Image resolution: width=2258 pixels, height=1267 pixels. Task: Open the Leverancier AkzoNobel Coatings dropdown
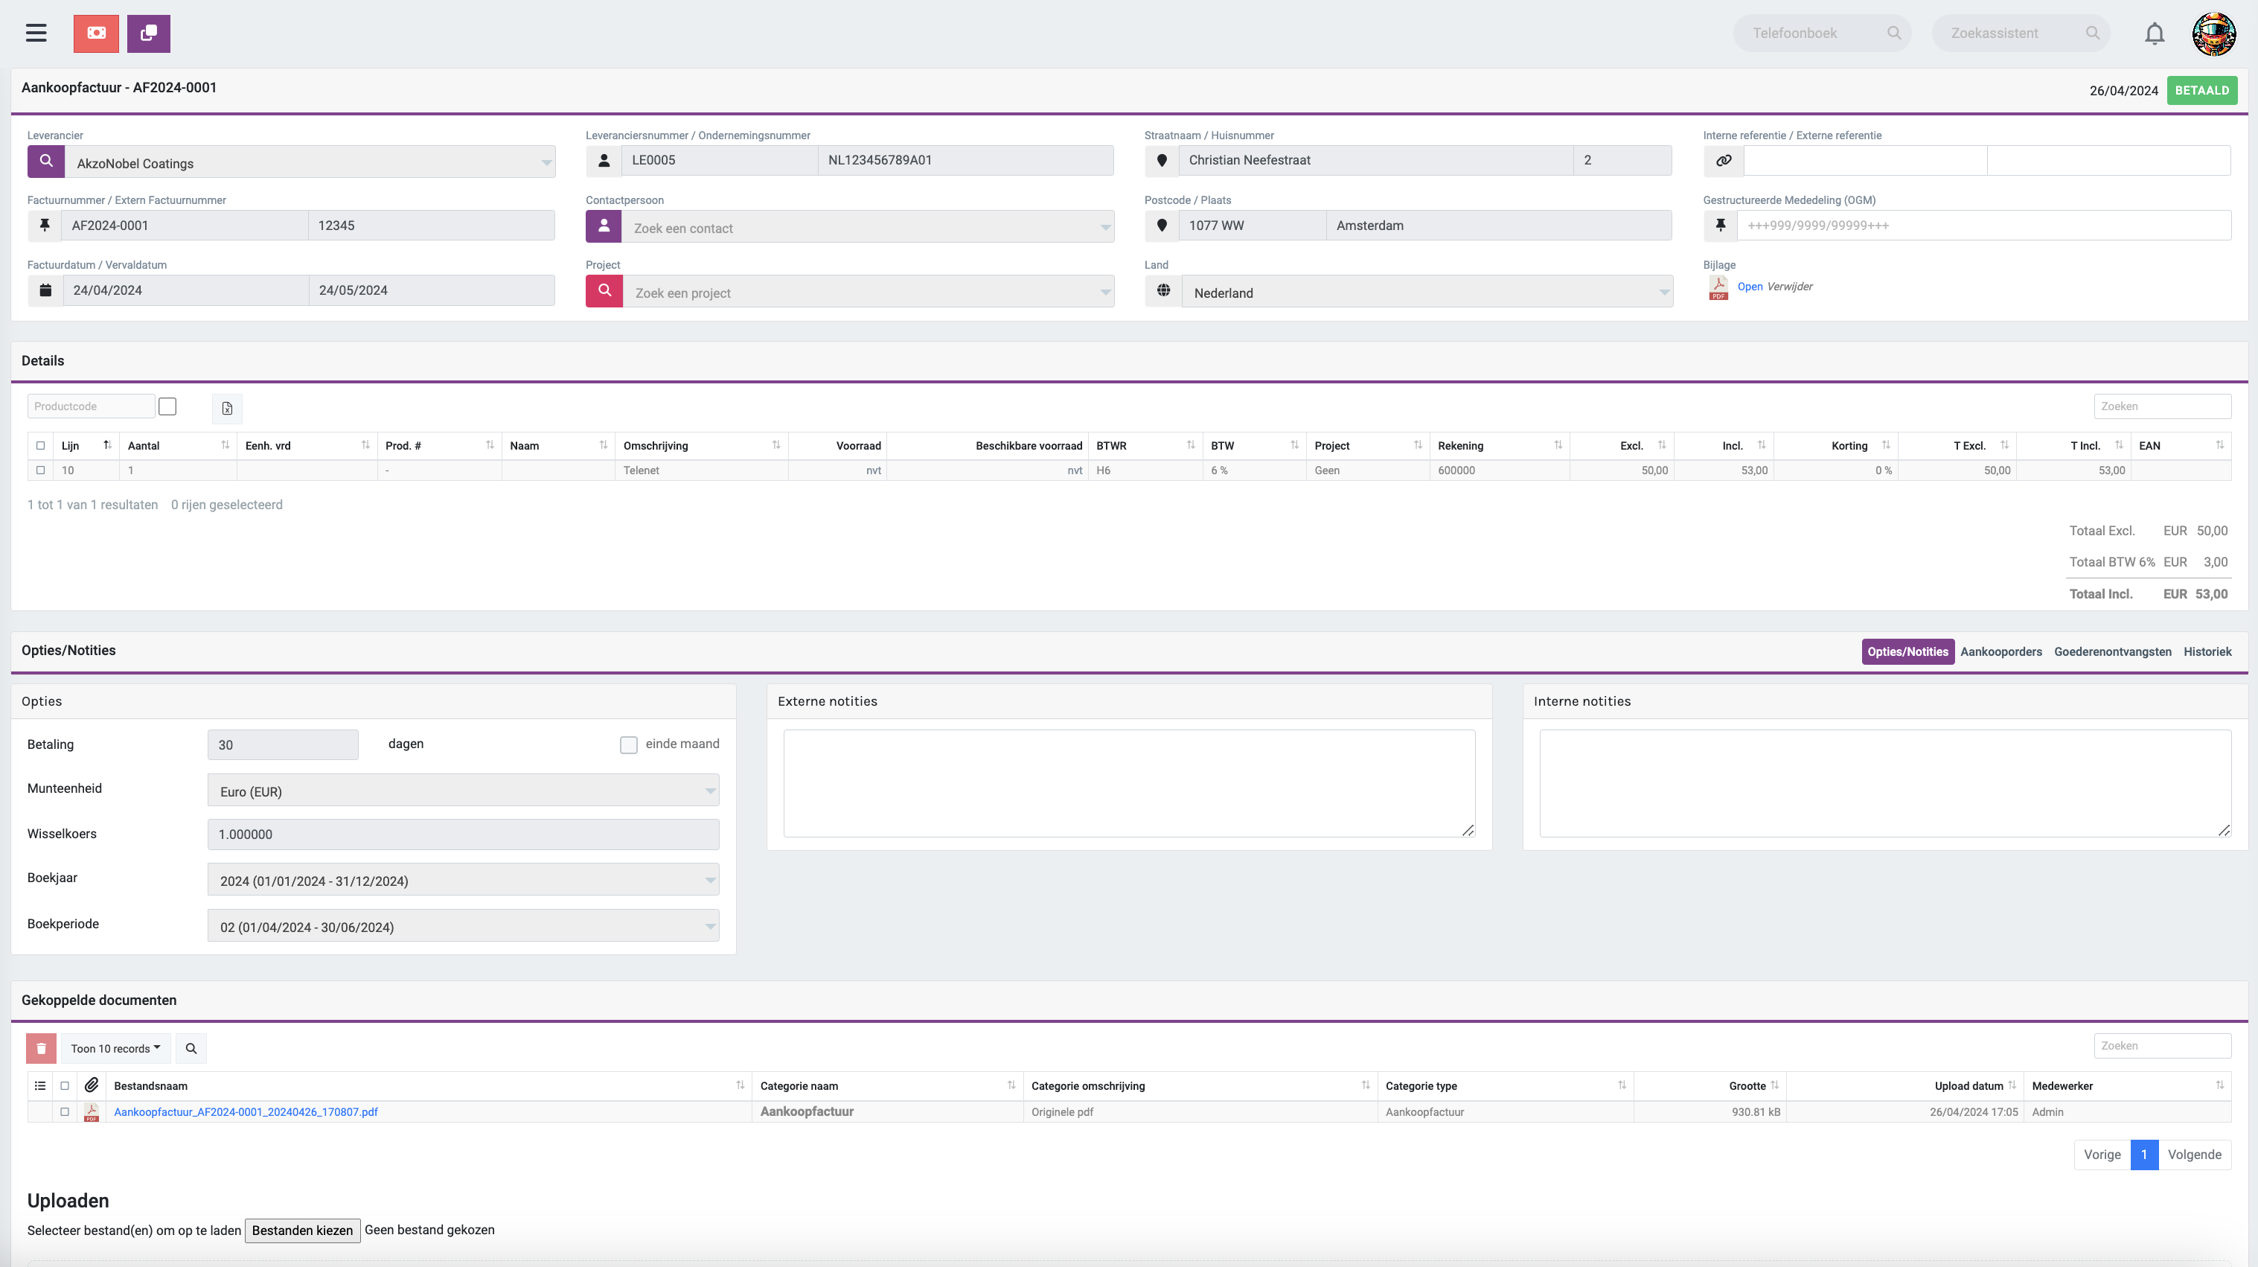coord(310,162)
